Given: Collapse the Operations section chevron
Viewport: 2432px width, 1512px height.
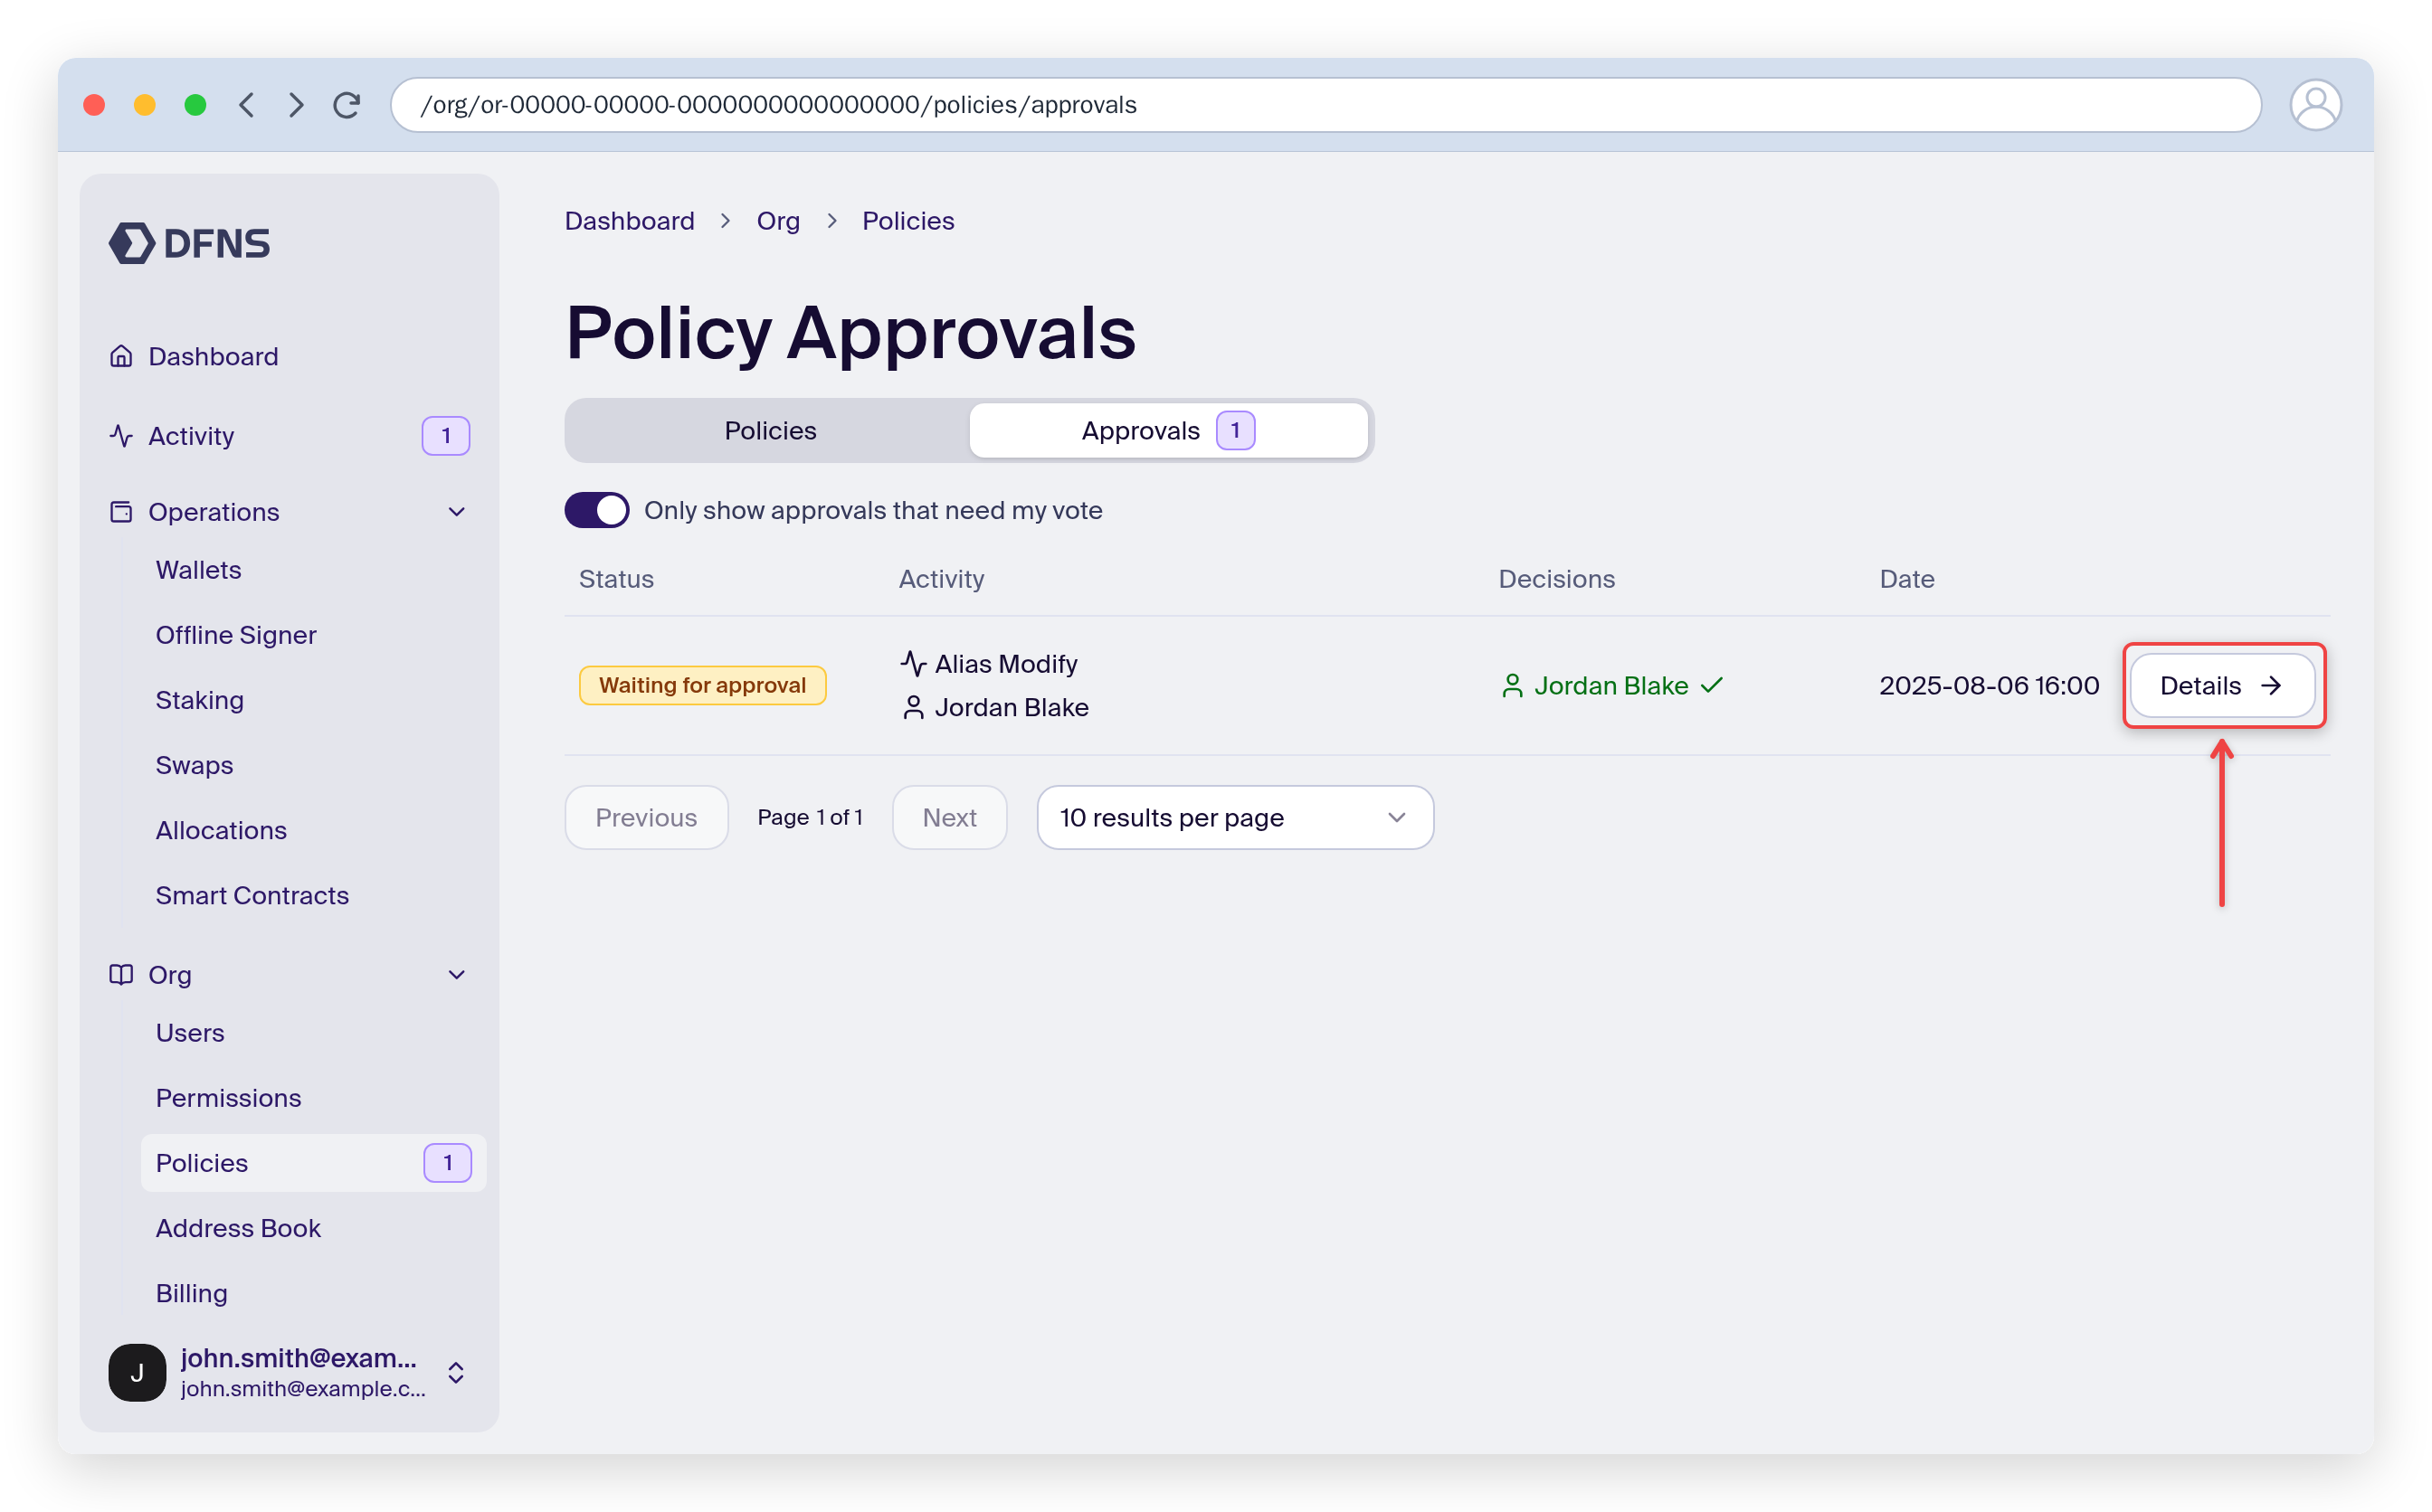Looking at the screenshot, I should click(456, 512).
